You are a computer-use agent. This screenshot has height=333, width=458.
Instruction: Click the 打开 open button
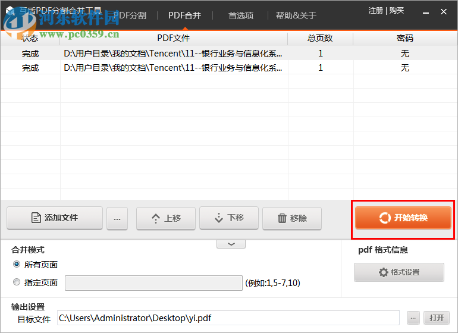click(437, 318)
